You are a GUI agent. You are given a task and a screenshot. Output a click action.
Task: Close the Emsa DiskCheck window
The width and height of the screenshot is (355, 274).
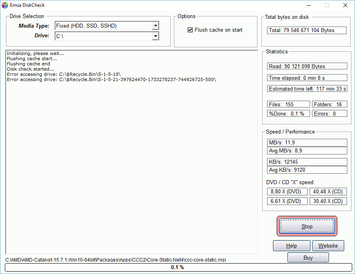pos(345,5)
